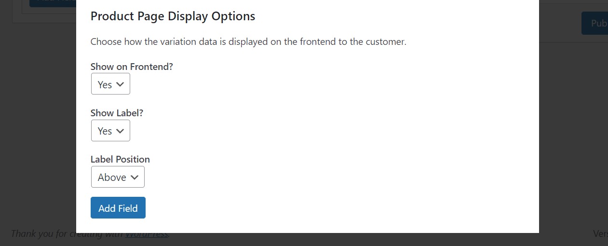The height and width of the screenshot is (246, 608).
Task: Click the Version text in footer right
Action: pyautogui.click(x=600, y=233)
